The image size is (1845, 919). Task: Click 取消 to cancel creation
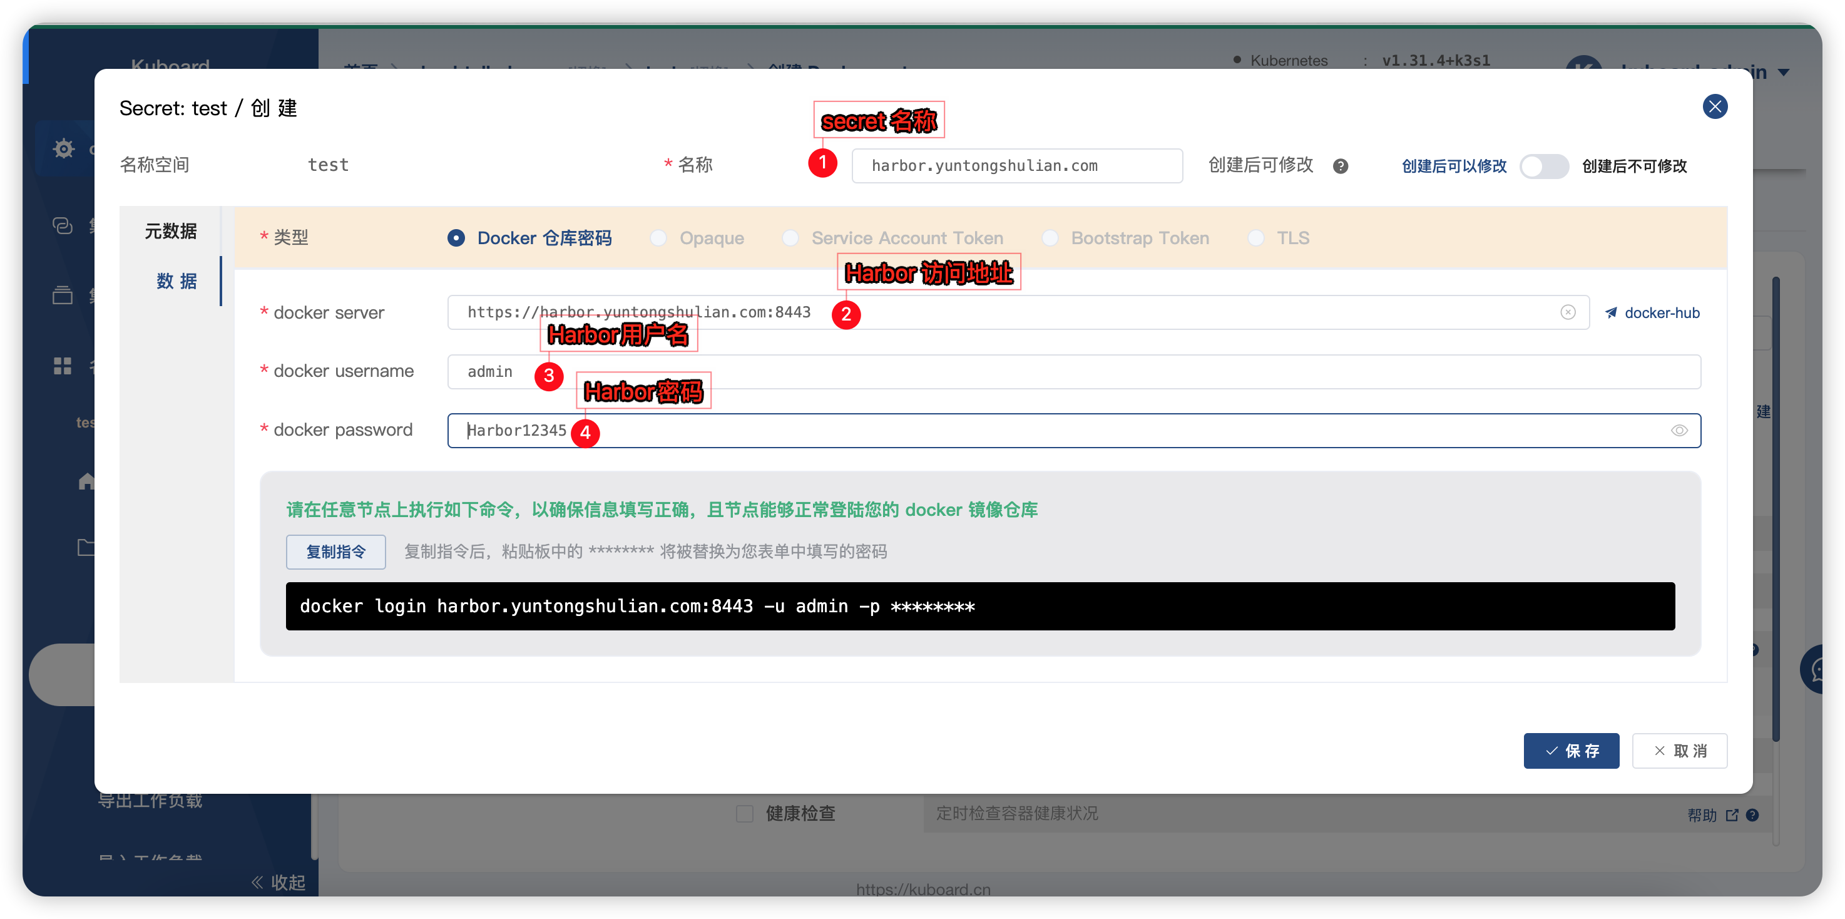pyautogui.click(x=1680, y=751)
